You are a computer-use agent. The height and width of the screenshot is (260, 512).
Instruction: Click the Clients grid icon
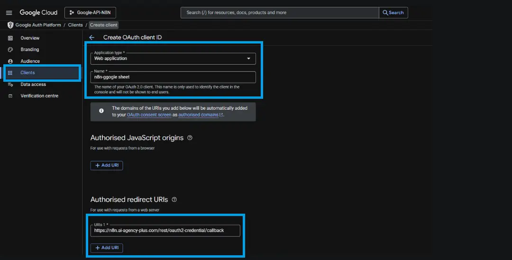click(x=10, y=73)
